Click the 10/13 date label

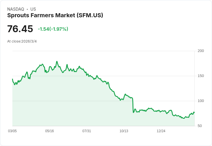[x=124, y=131]
